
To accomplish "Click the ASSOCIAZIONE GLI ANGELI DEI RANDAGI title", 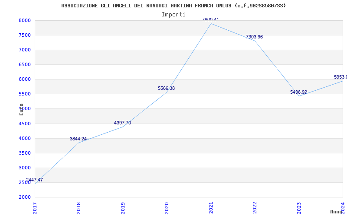I will point(173,6).
